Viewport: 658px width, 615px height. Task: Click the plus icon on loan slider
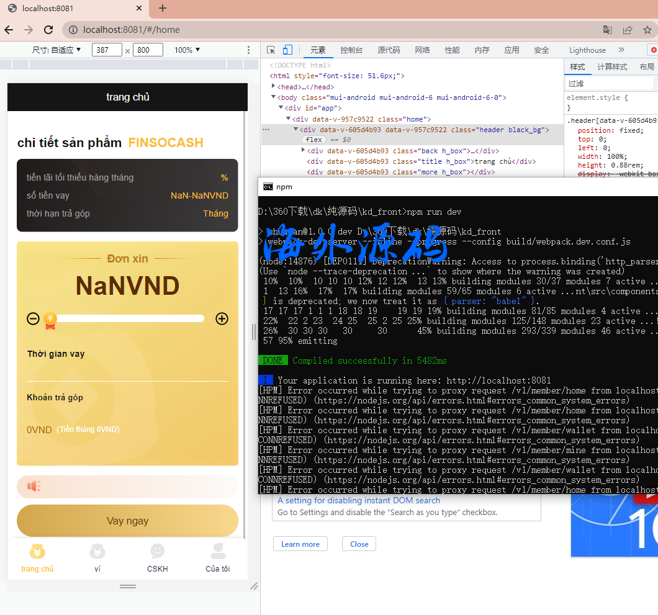(222, 319)
